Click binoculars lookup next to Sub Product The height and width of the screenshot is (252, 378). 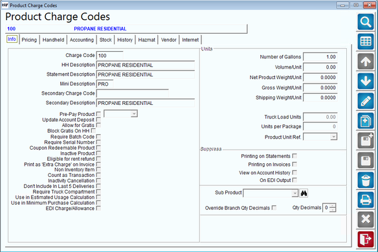click(304, 193)
